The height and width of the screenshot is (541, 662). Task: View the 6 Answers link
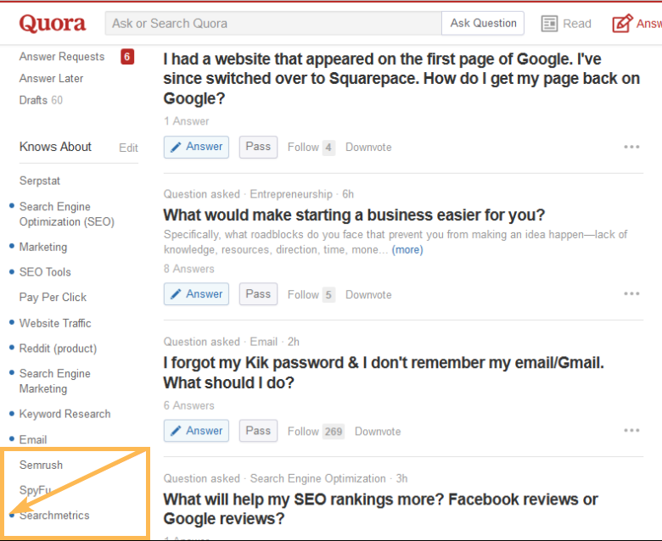click(188, 405)
